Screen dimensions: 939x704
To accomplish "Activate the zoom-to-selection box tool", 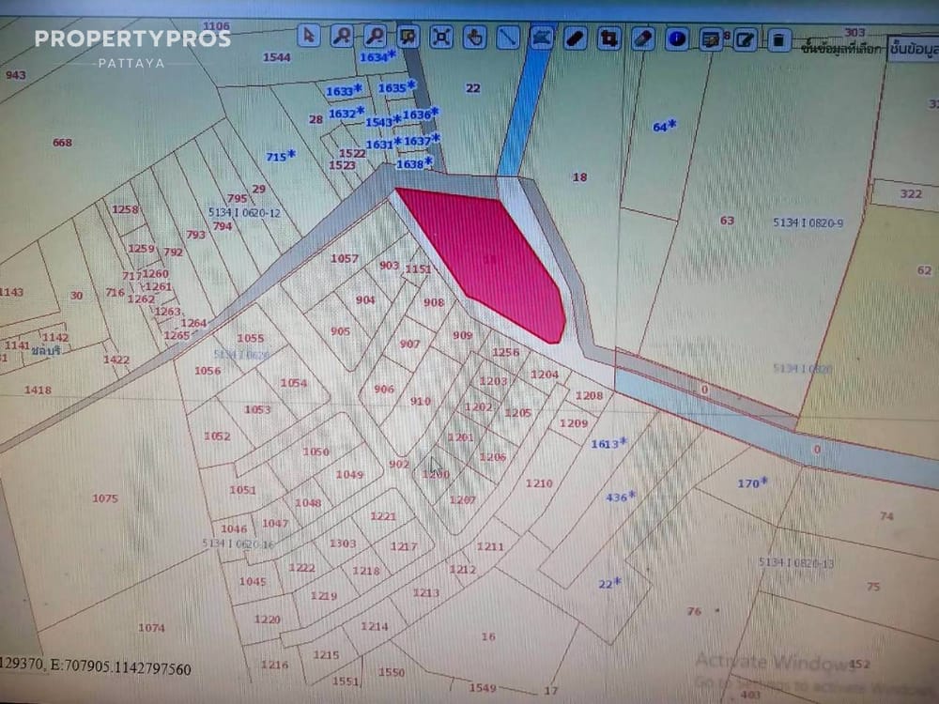I will pos(408,37).
